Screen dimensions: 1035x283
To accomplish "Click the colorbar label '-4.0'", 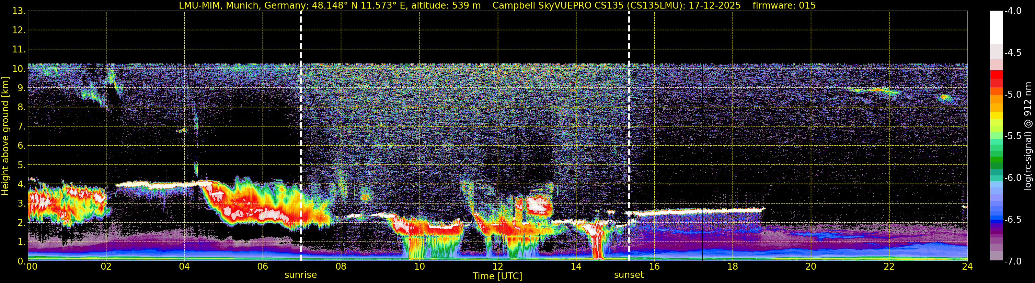I will [1013, 11].
